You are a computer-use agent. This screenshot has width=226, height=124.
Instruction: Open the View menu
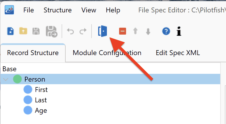pyautogui.click(x=89, y=10)
